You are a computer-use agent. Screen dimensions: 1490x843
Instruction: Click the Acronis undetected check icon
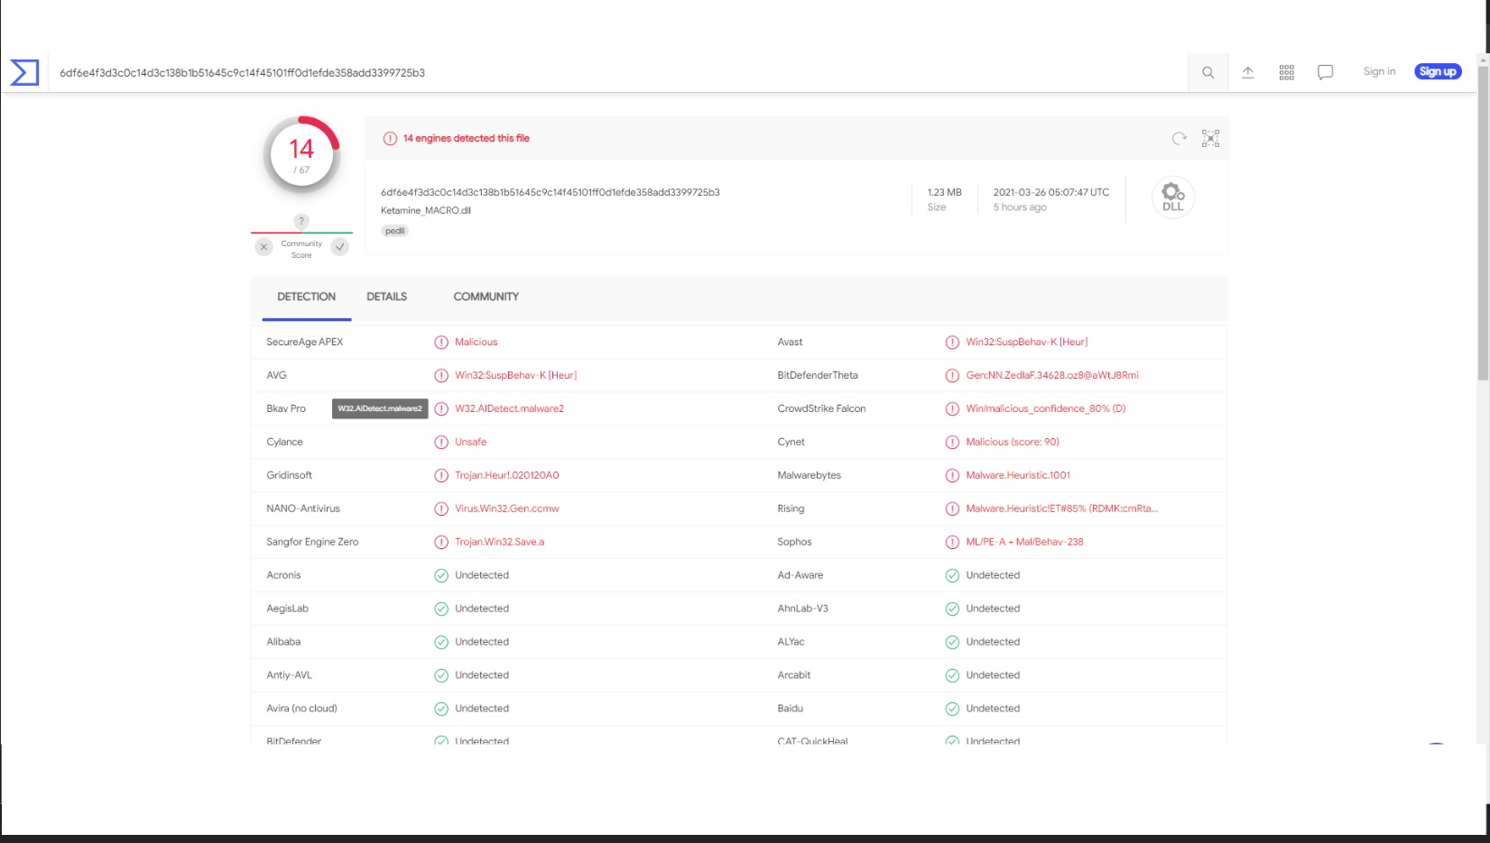(441, 575)
